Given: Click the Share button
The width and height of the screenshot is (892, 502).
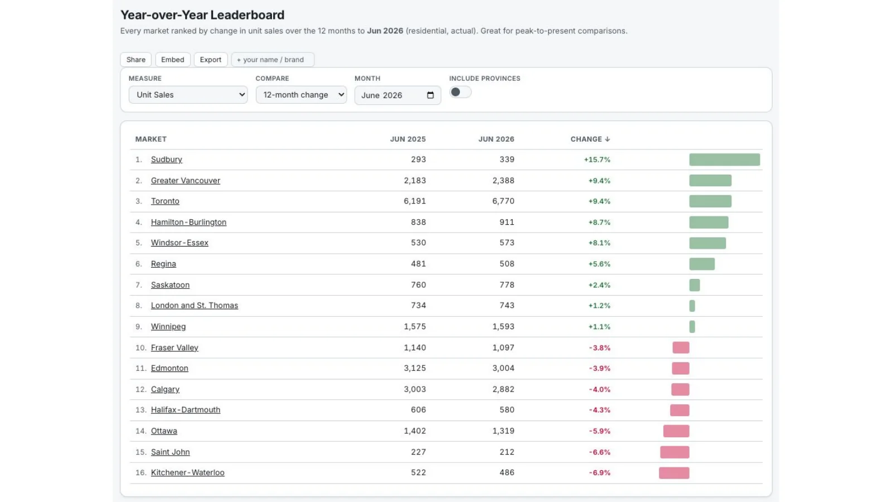Looking at the screenshot, I should [136, 60].
